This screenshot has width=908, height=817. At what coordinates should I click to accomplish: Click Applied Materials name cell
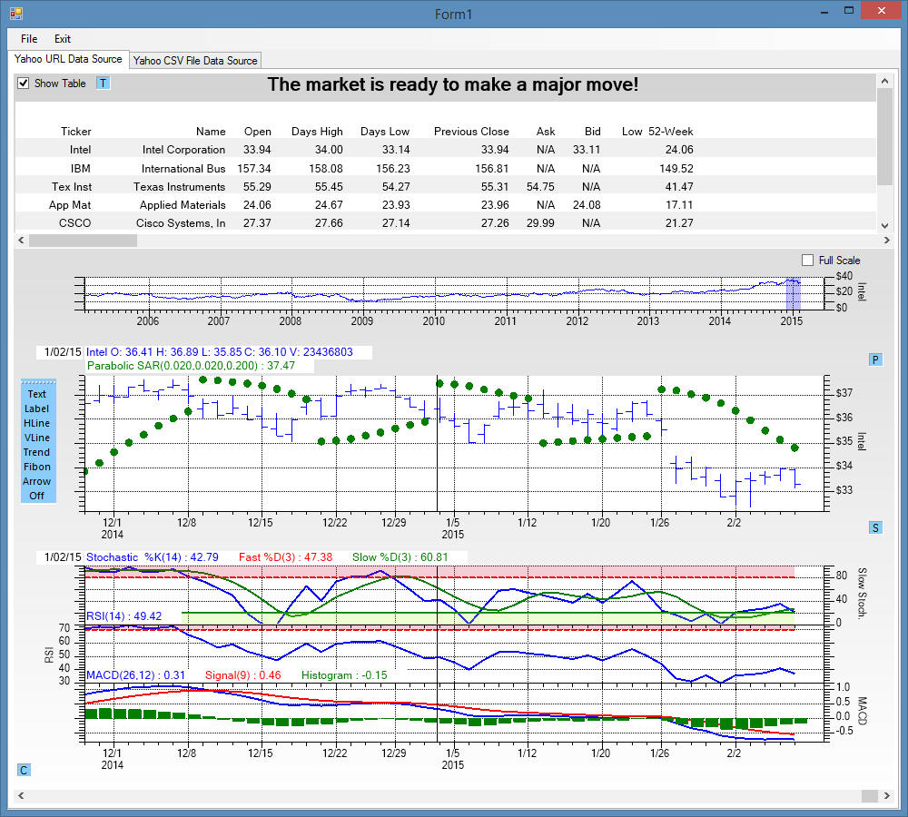pyautogui.click(x=183, y=205)
